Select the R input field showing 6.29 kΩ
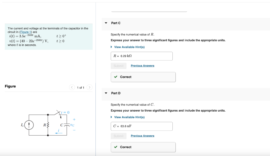Image resolution: width=270 pixels, height=156 pixels. point(142,56)
